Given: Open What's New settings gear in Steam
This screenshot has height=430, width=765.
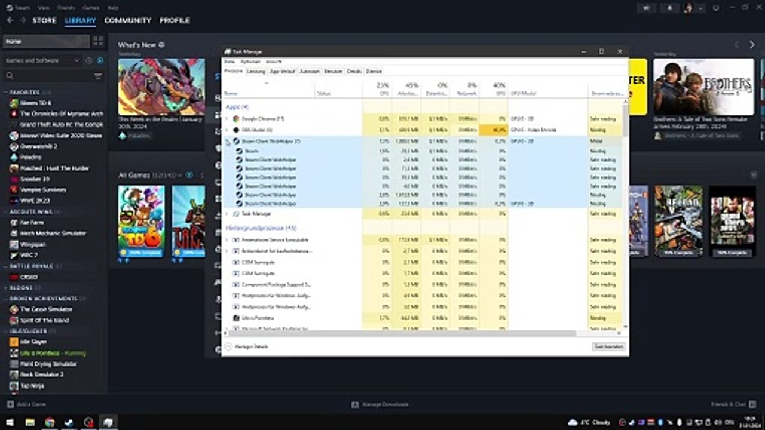Looking at the screenshot, I should (x=161, y=45).
